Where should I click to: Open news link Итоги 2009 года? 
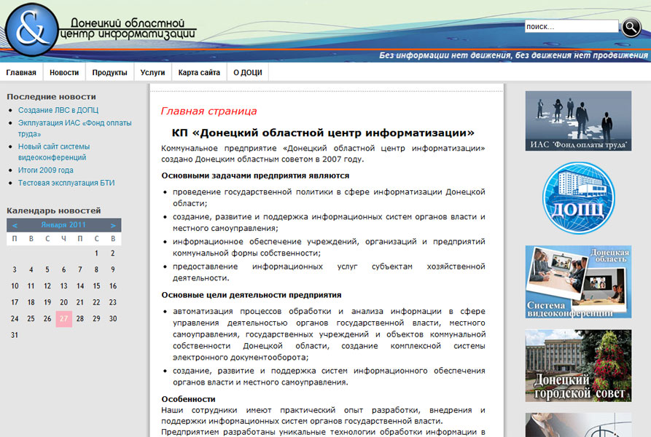tap(46, 170)
